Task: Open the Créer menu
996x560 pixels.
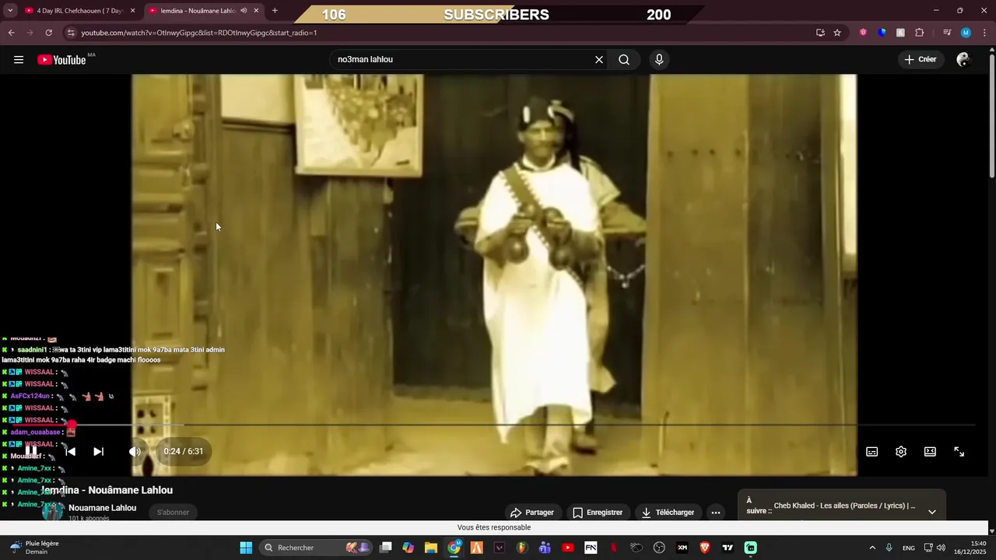Action: 921,60
